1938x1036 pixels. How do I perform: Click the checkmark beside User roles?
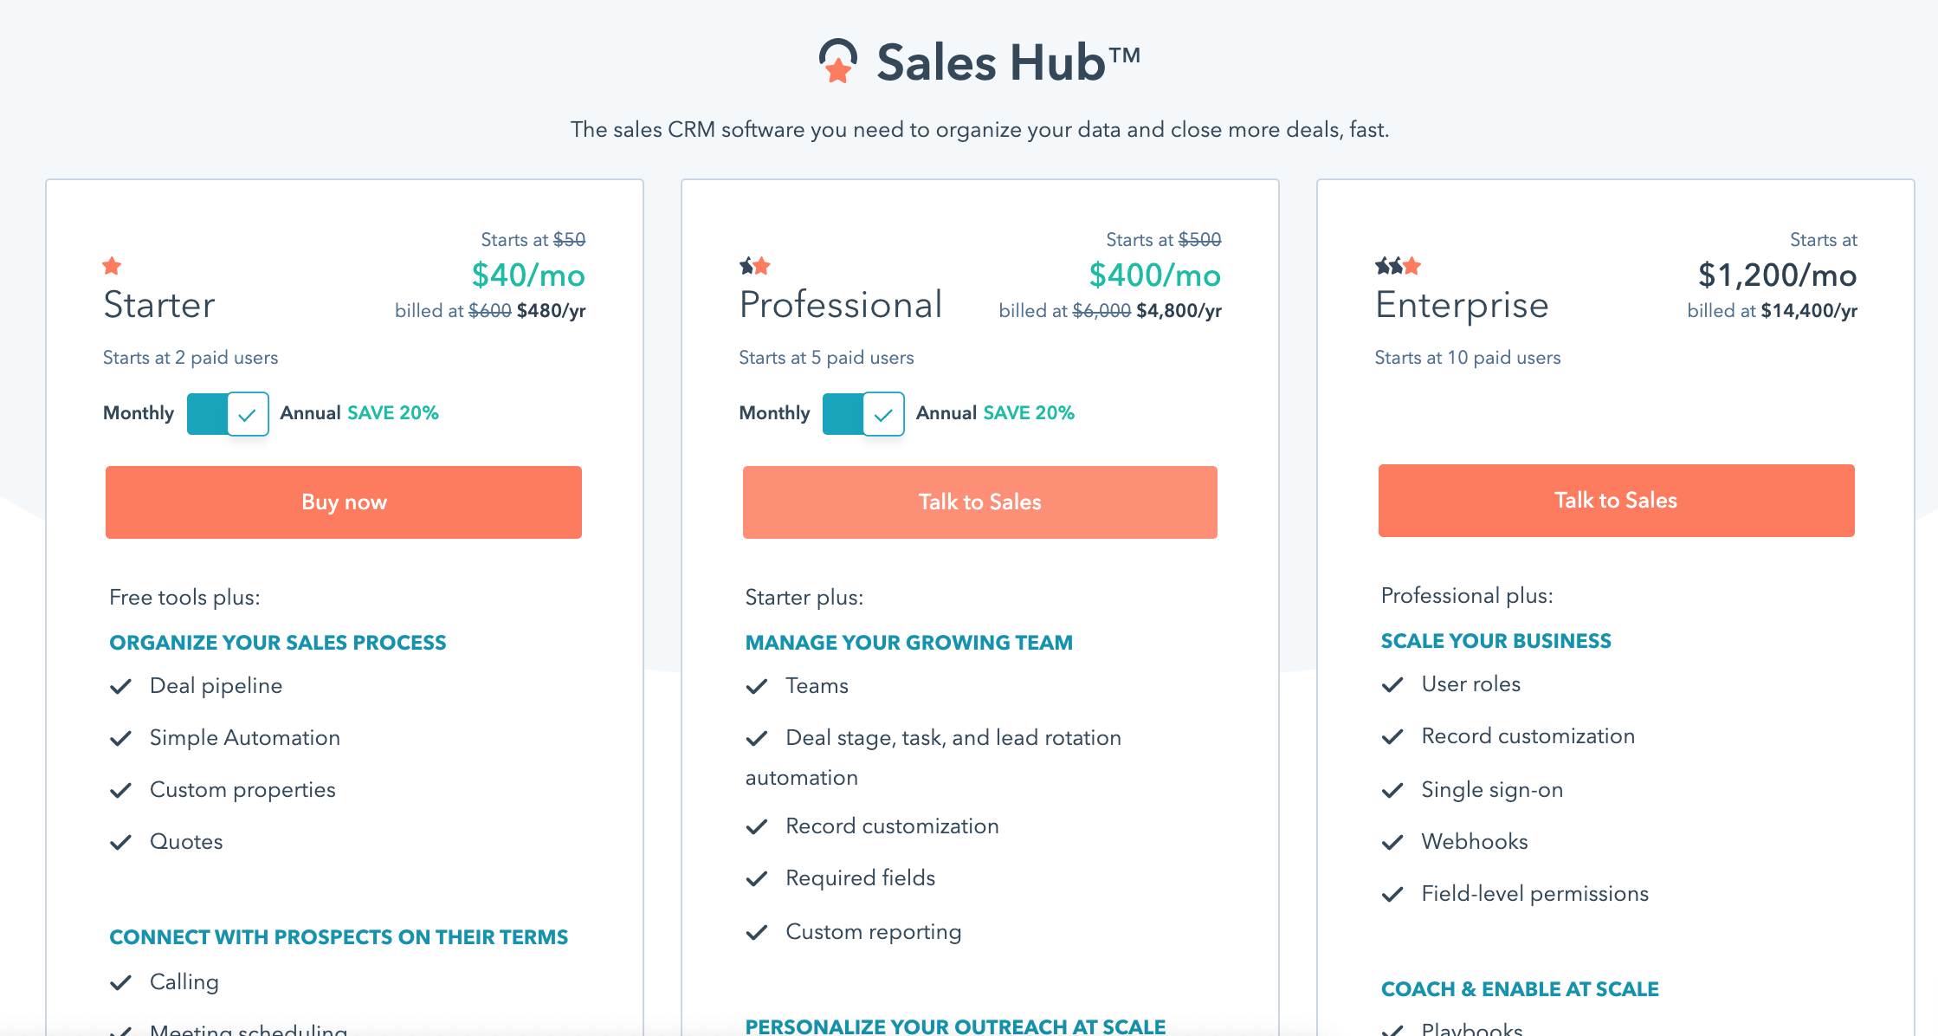pos(1392,685)
